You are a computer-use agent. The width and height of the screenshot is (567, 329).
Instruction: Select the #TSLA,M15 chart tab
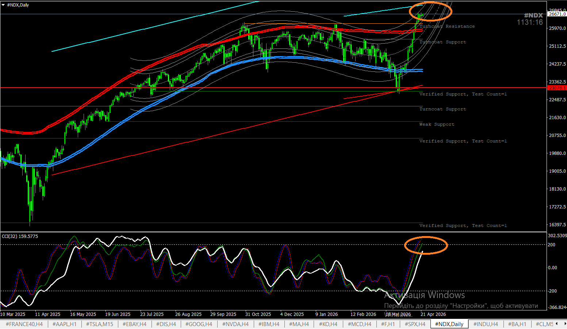(x=99, y=324)
